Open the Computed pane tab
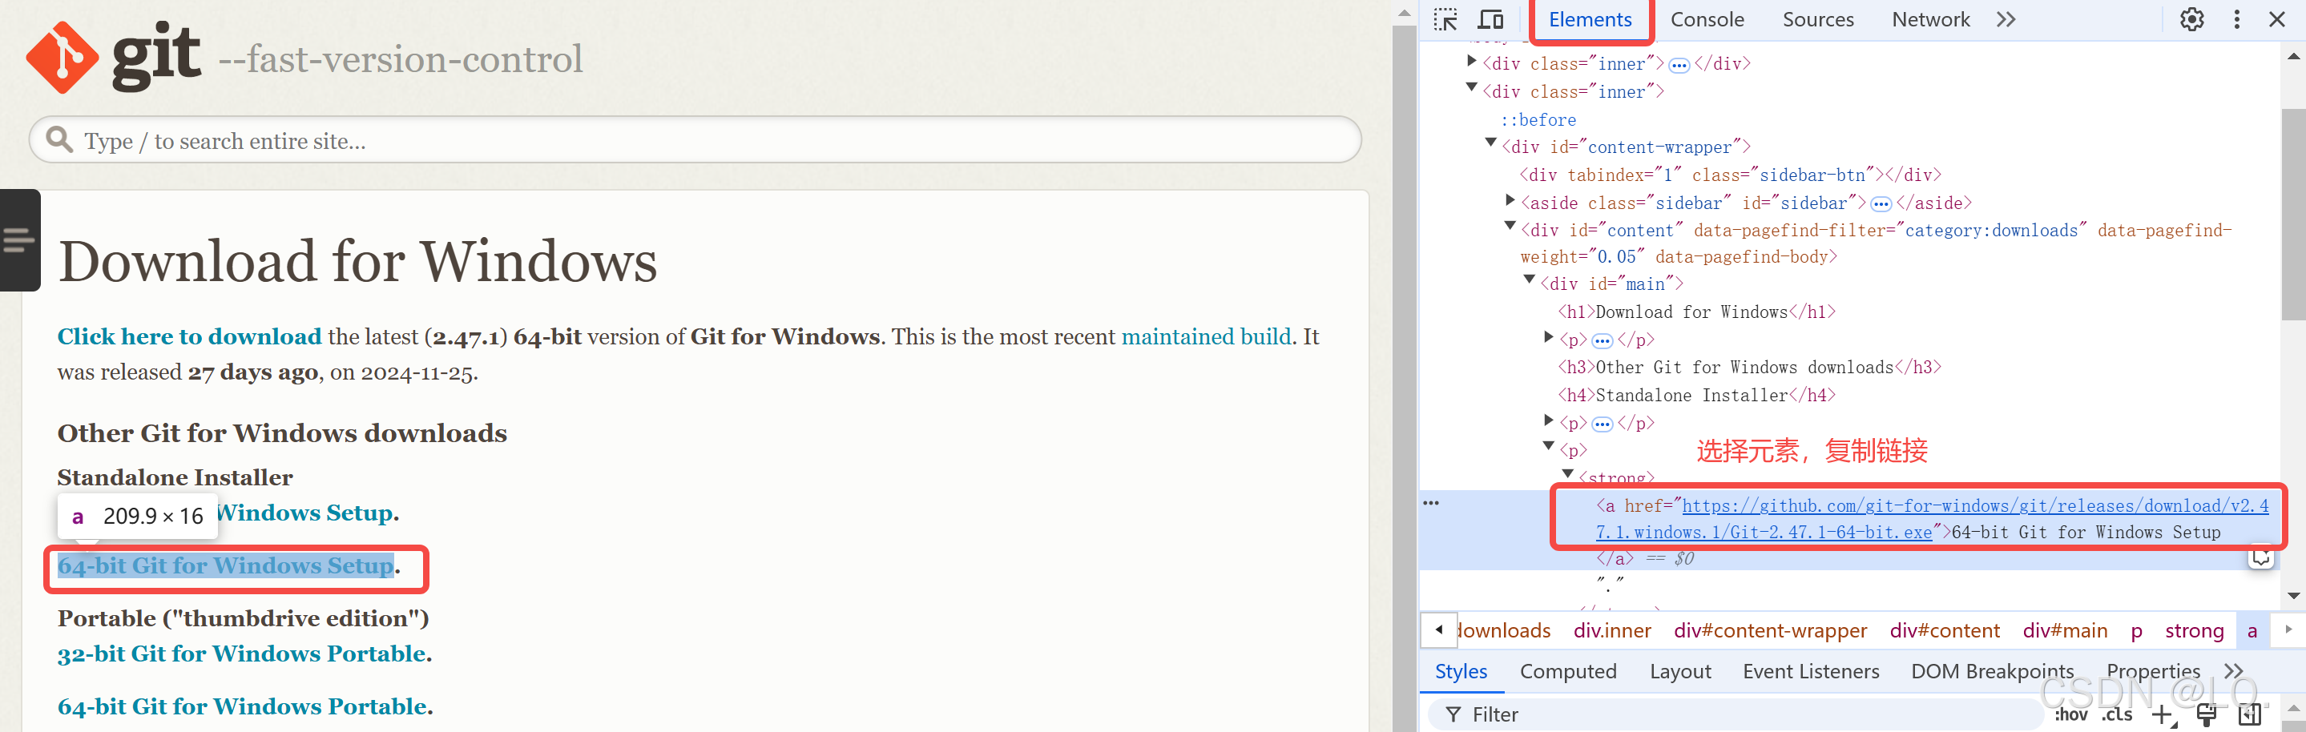2306x732 pixels. click(x=1567, y=671)
